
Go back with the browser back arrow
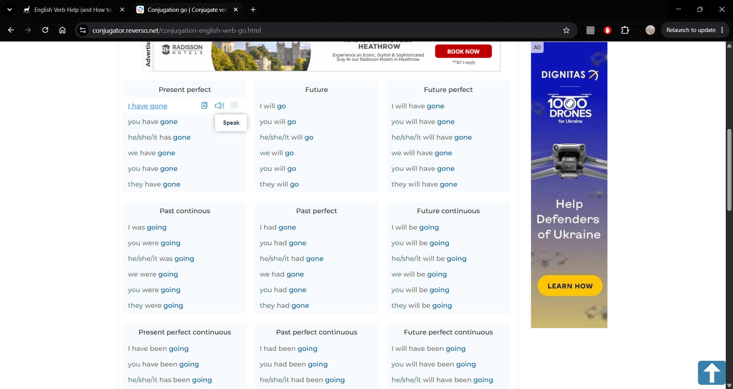[11, 30]
